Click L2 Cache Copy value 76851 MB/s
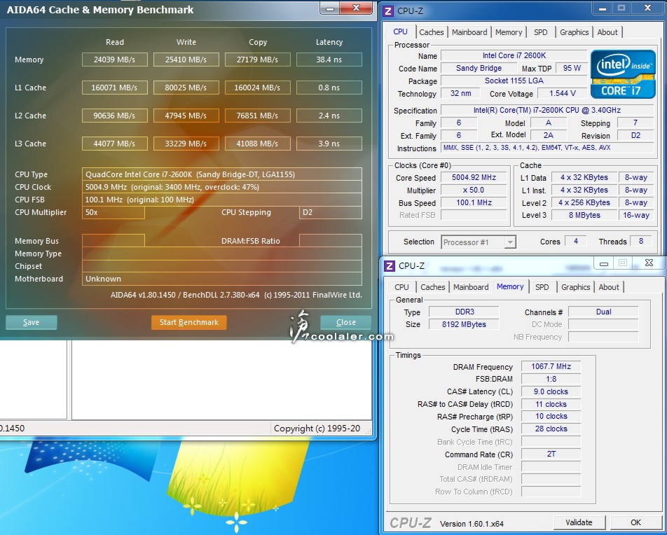Screen dimensions: 667x535 [257, 116]
